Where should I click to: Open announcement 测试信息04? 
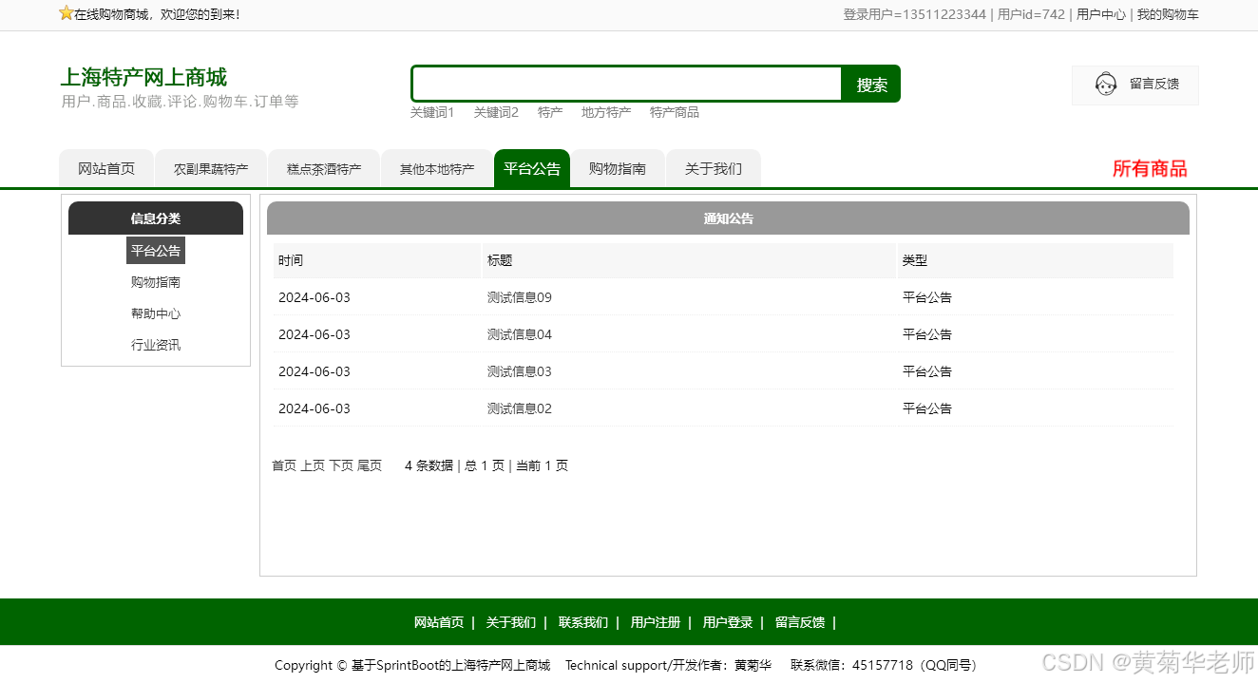tap(520, 334)
